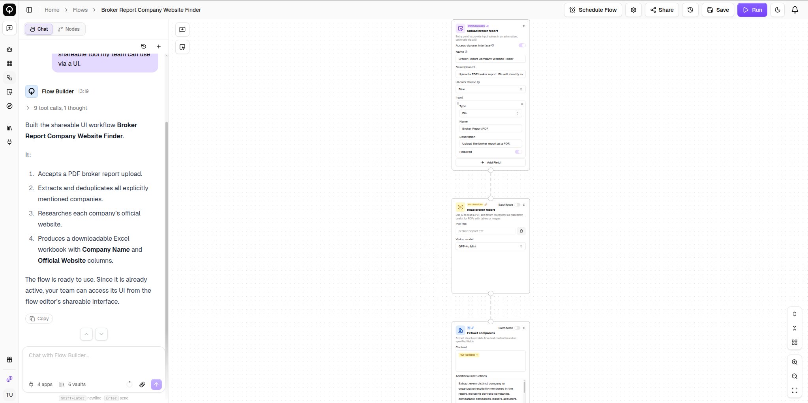This screenshot has height=403, width=808.
Task: Go to Home breadcrumb
Action: tap(52, 10)
